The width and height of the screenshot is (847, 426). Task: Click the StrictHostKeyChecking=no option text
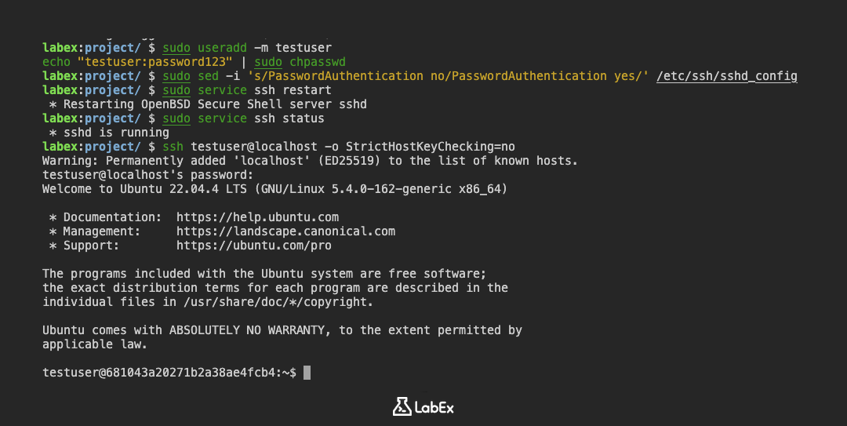coord(430,147)
